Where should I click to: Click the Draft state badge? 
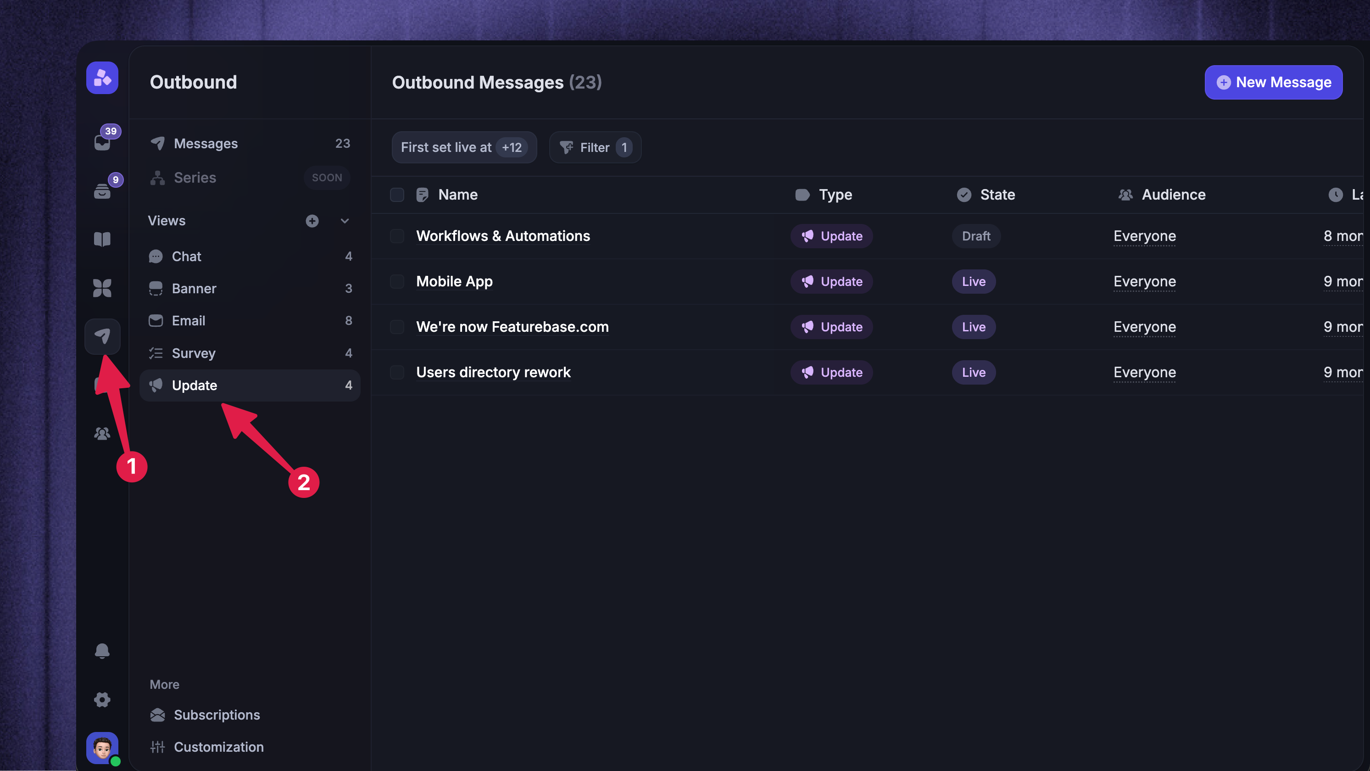point(976,236)
